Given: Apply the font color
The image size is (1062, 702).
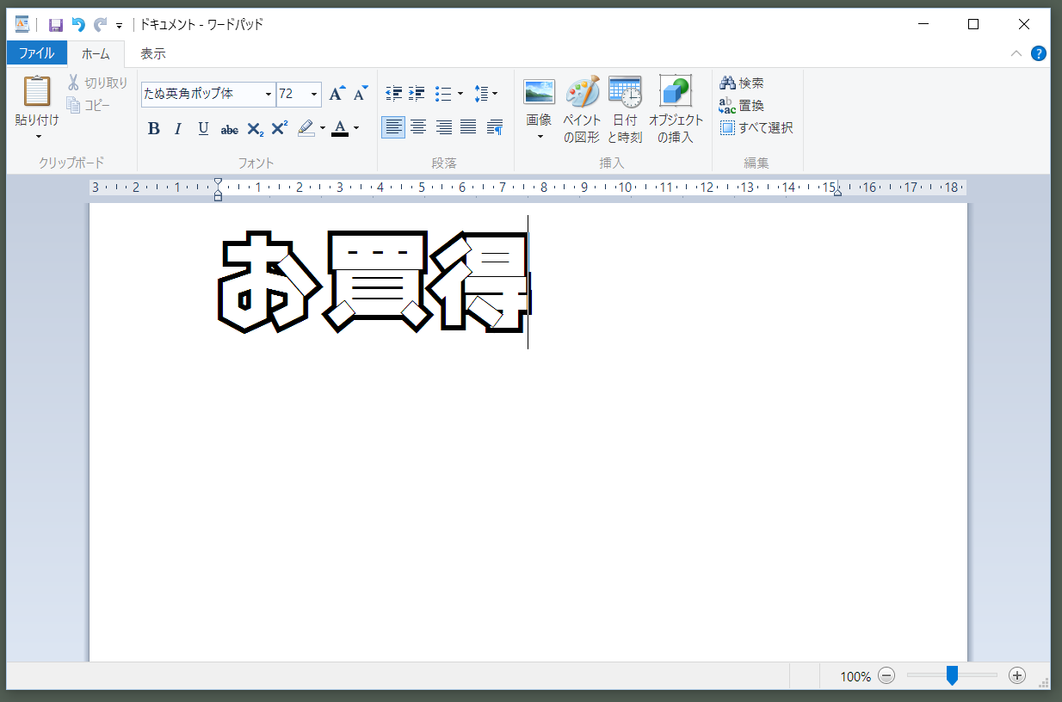Looking at the screenshot, I should pyautogui.click(x=340, y=128).
